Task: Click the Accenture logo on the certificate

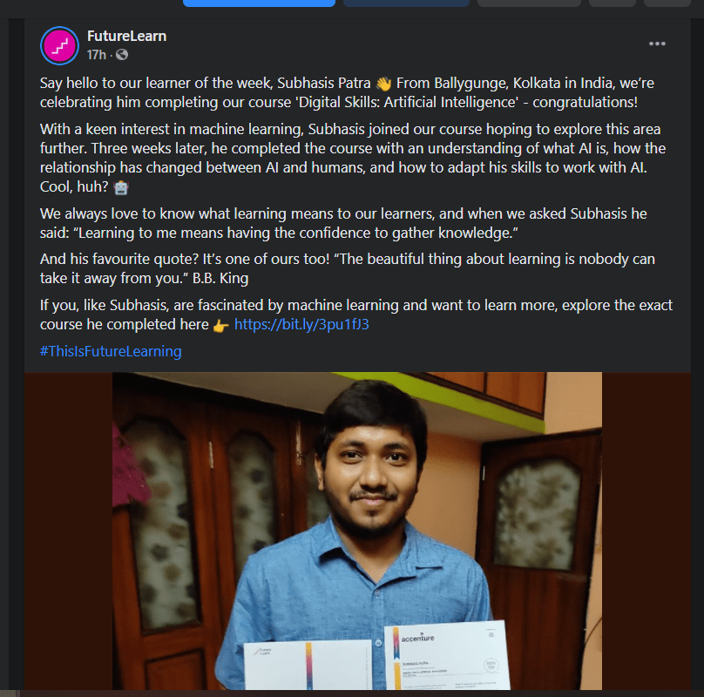Action: 417,638
